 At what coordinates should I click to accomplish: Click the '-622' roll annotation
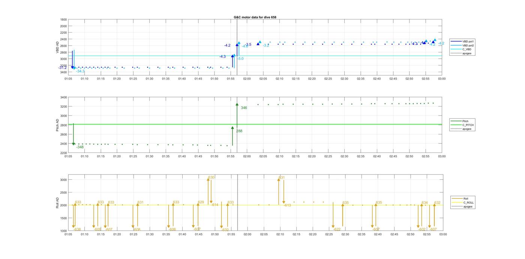(337, 229)
